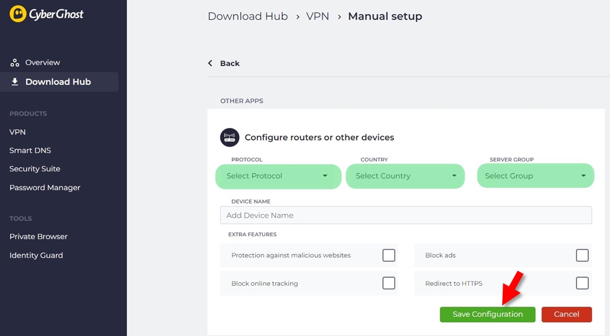610x336 pixels.
Task: Click the CyberGhost ghost logo icon
Action: (18, 14)
